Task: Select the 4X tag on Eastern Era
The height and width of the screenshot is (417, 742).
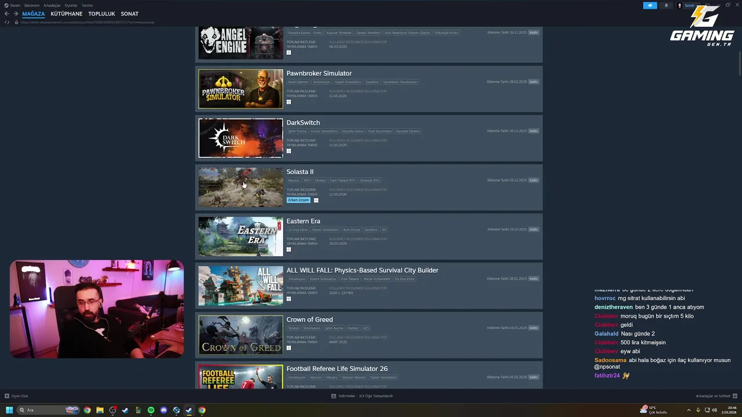Action: point(384,229)
